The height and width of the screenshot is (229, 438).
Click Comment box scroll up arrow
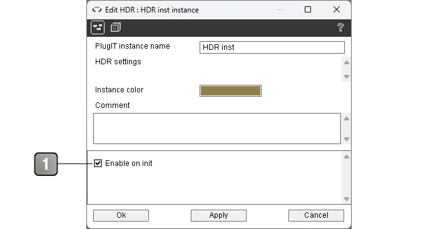(347, 119)
